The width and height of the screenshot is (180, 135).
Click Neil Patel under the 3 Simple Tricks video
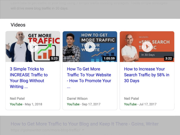[17, 98]
